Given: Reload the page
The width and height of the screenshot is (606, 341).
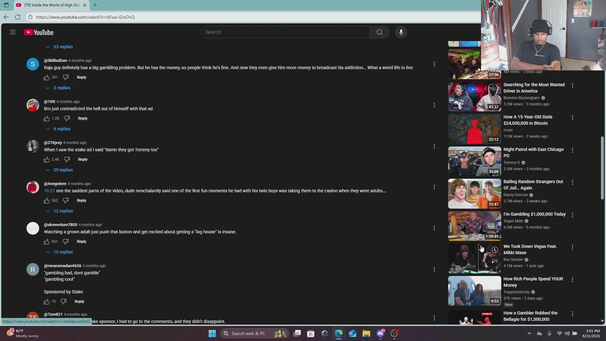Looking at the screenshot, I should (x=18, y=17).
